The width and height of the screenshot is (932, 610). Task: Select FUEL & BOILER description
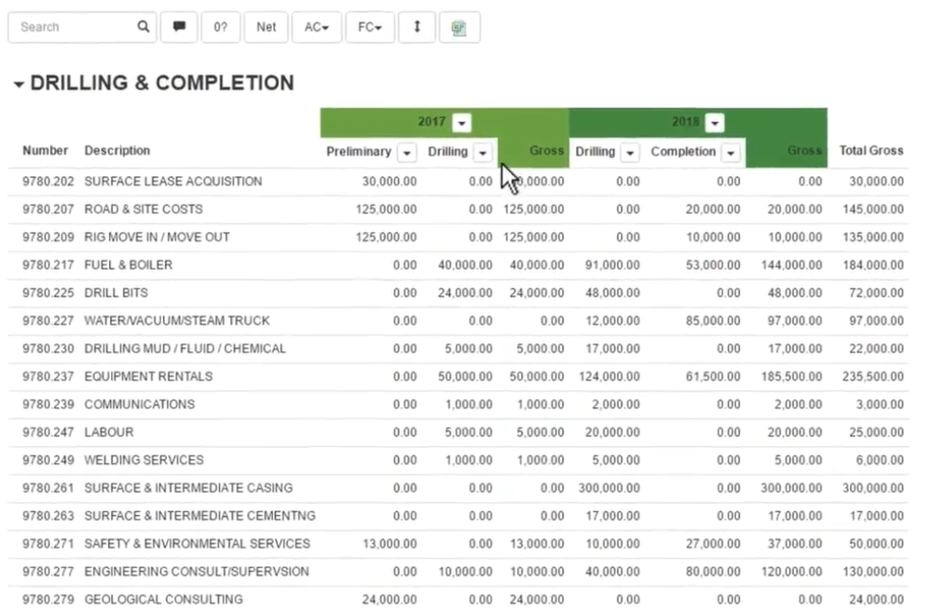pos(129,264)
